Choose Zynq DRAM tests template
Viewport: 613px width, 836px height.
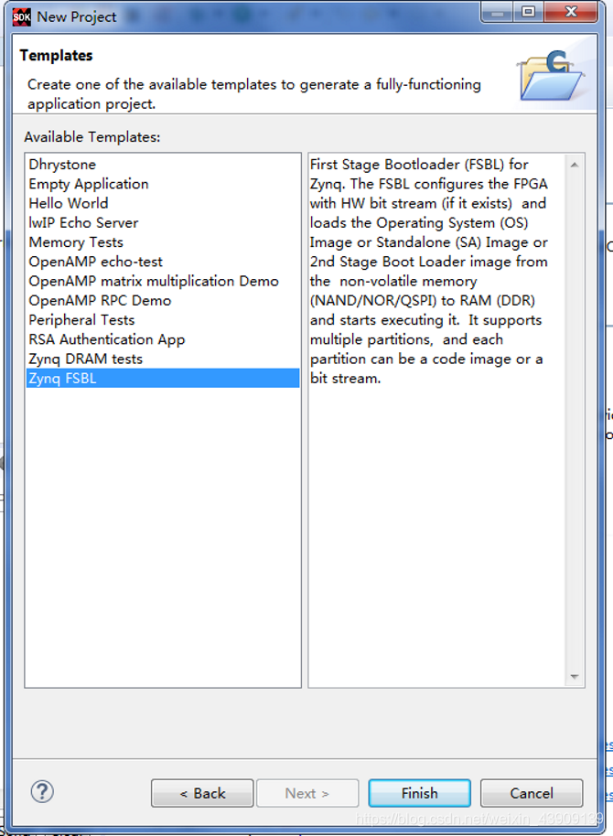(86, 359)
